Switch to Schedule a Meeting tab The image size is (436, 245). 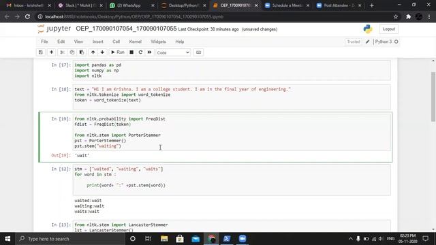tap(287, 5)
